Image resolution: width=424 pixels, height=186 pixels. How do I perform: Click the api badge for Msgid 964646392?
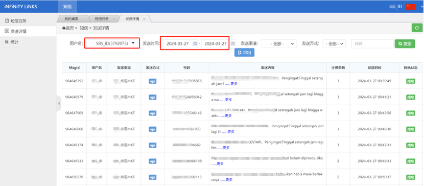click(153, 81)
